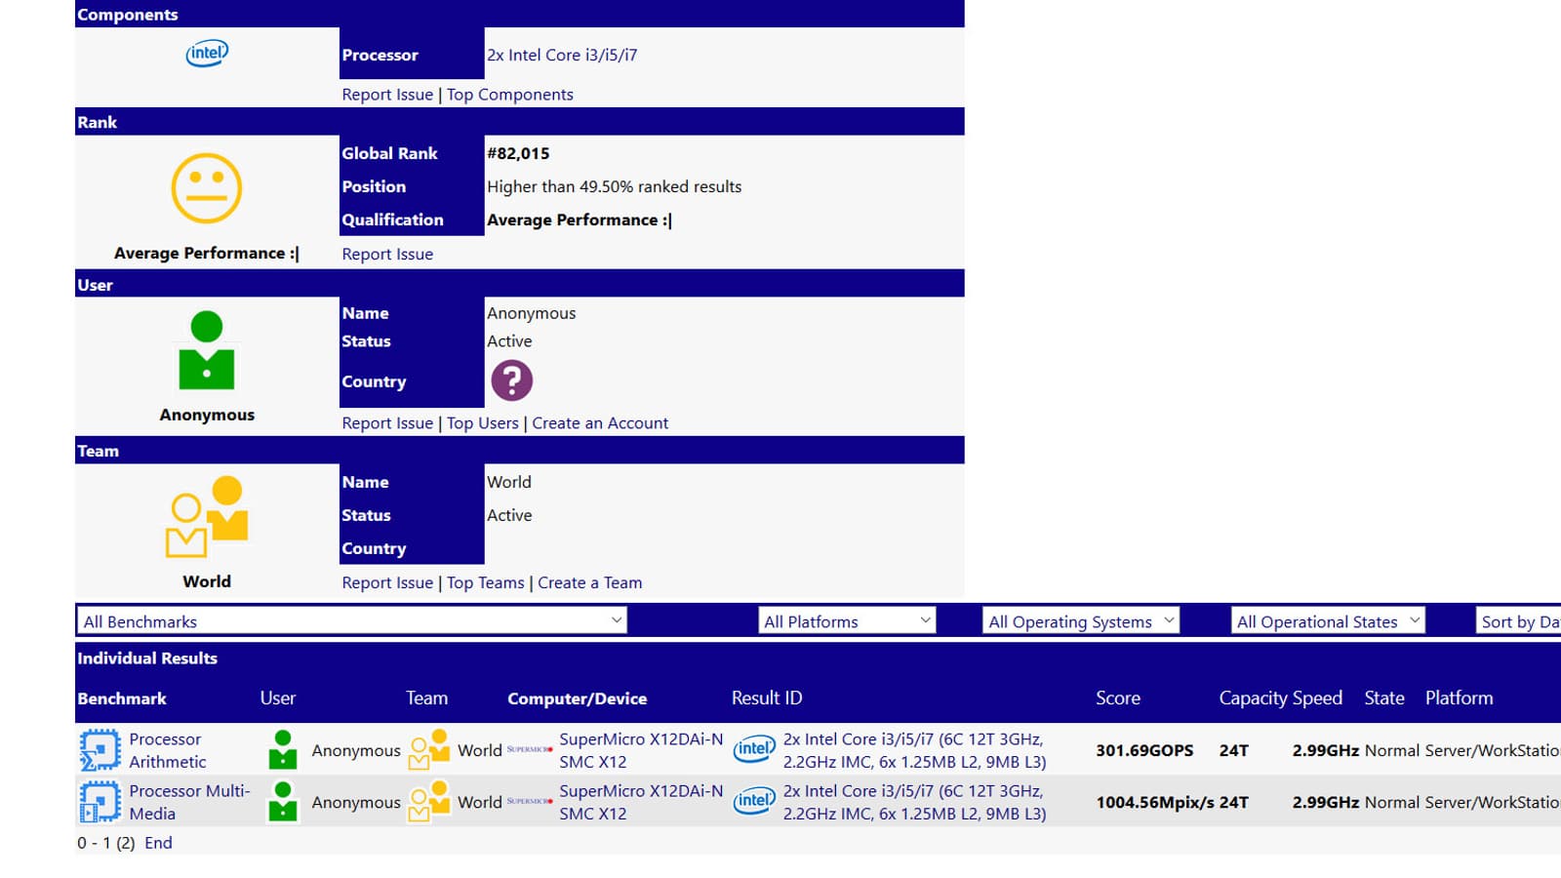Viewport: 1561px width, 878px height.
Task: Click SuperMicro X12DAi-N link in Multi-Media row
Action: [641, 802]
